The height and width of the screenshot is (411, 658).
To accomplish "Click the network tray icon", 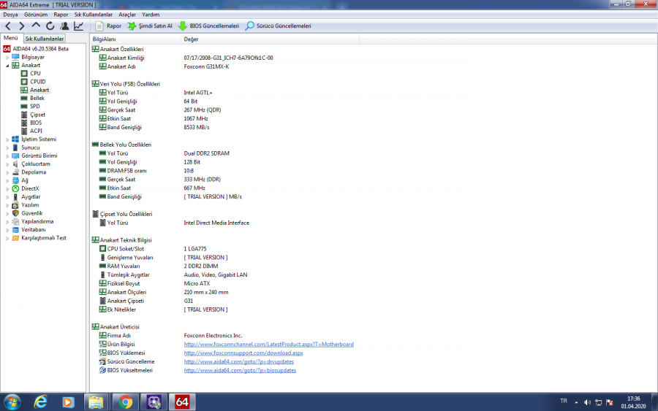I will (598, 402).
